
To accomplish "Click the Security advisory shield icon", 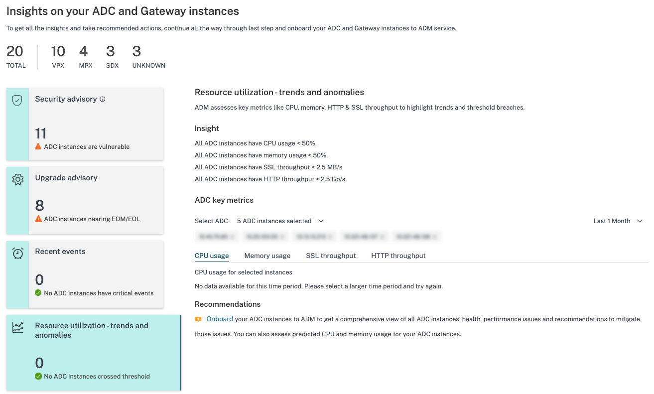I will pos(17,101).
